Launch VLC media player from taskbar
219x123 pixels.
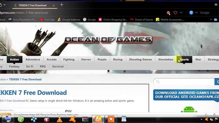pyautogui.click(x=60, y=119)
